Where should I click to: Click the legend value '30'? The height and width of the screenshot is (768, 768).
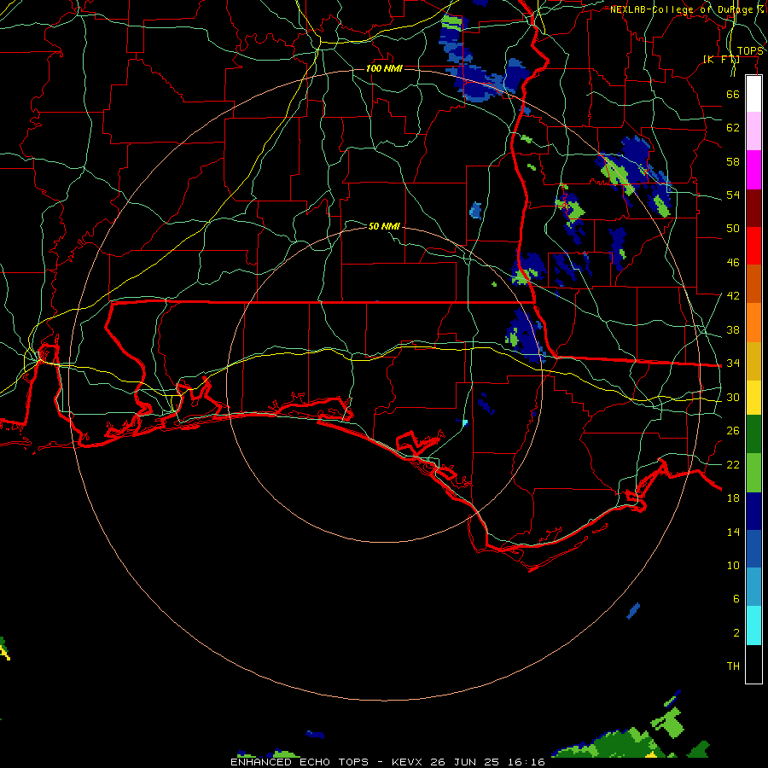click(x=733, y=397)
